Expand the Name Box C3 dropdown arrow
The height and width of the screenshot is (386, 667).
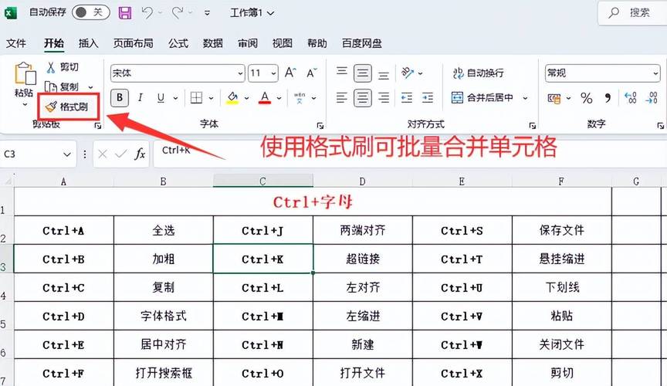[67, 154]
